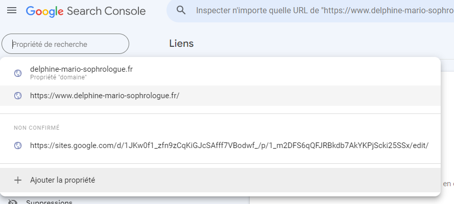Screen dimensions: 454x204
Task: Click the globe icon beside the domain property
Action: tap(18, 73)
